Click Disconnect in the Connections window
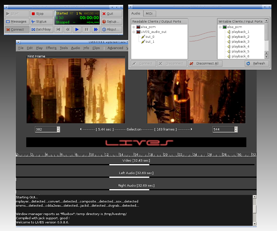This screenshot has height=231, width=277. tap(172, 63)
